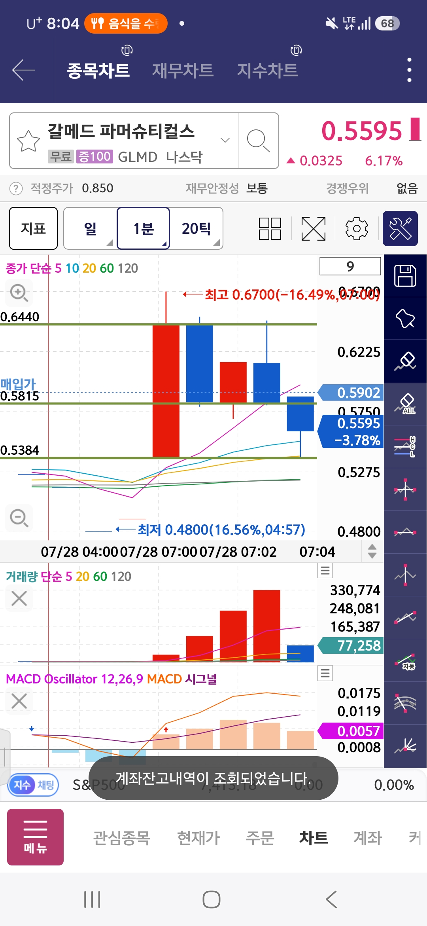The image size is (427, 926).
Task: Go to 주문 order screen
Action: click(260, 838)
